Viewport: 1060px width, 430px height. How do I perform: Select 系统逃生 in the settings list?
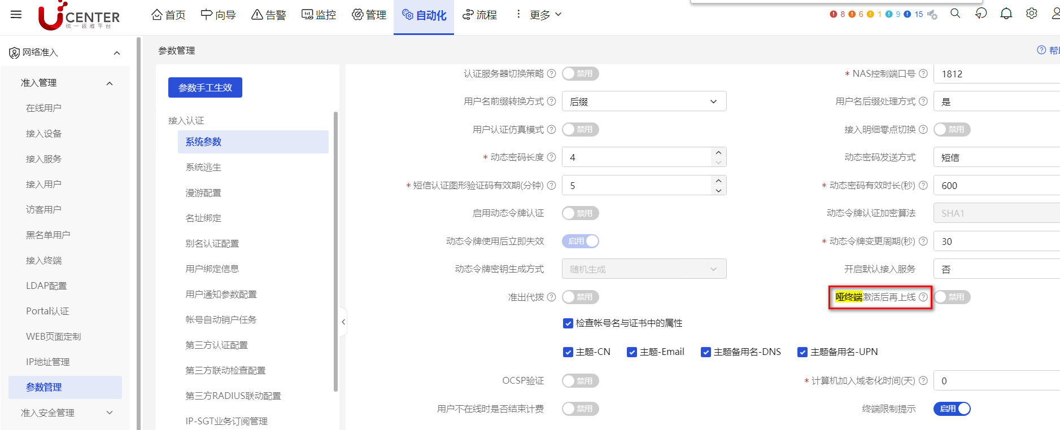click(x=203, y=167)
